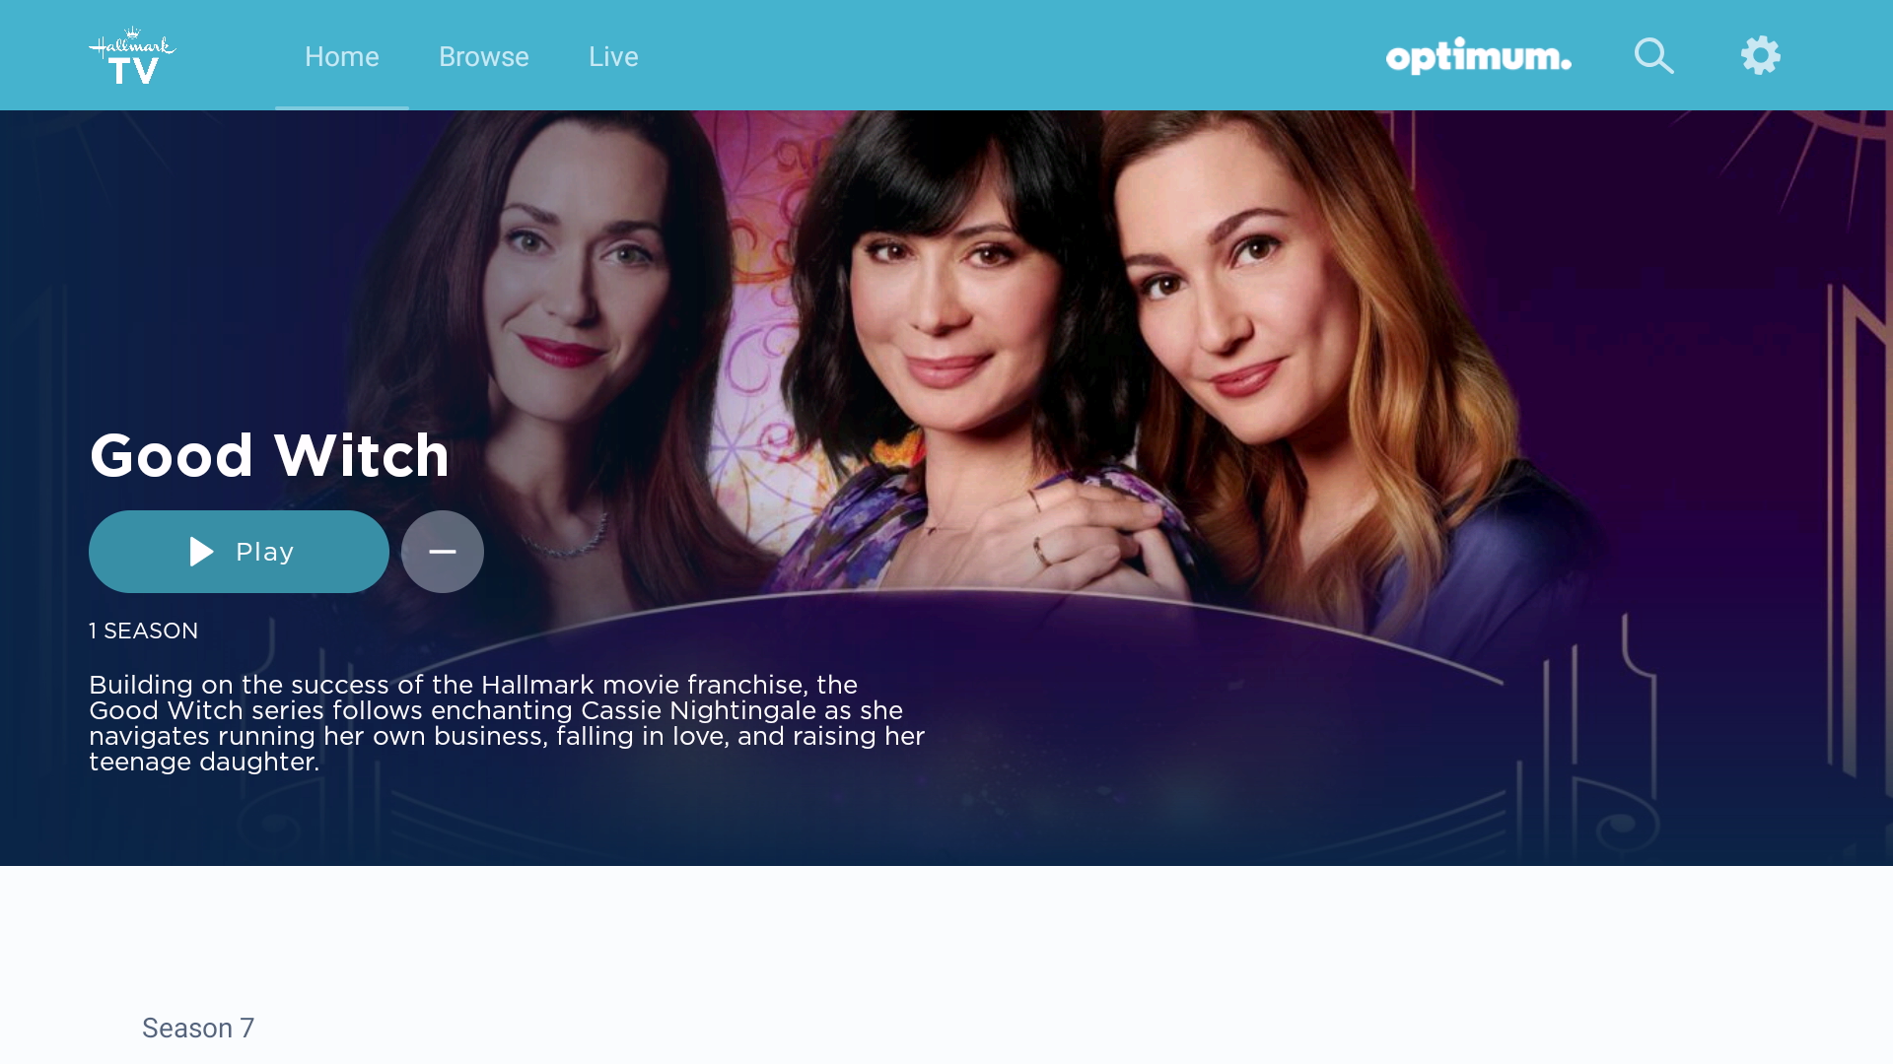The width and height of the screenshot is (1893, 1064).
Task: Switch to the Home tab
Action: (x=342, y=56)
